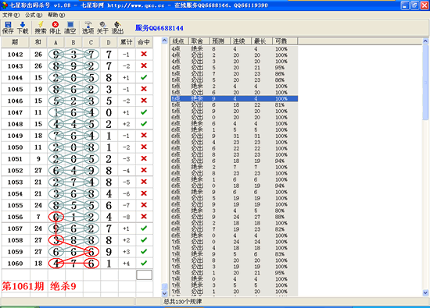
Task: Restore down the 七星彩出码杀号 window
Action: pos(414,5)
